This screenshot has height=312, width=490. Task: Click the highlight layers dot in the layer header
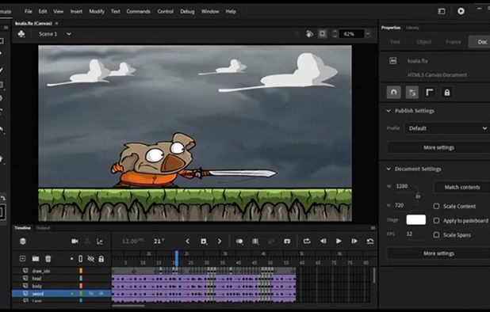(x=71, y=259)
